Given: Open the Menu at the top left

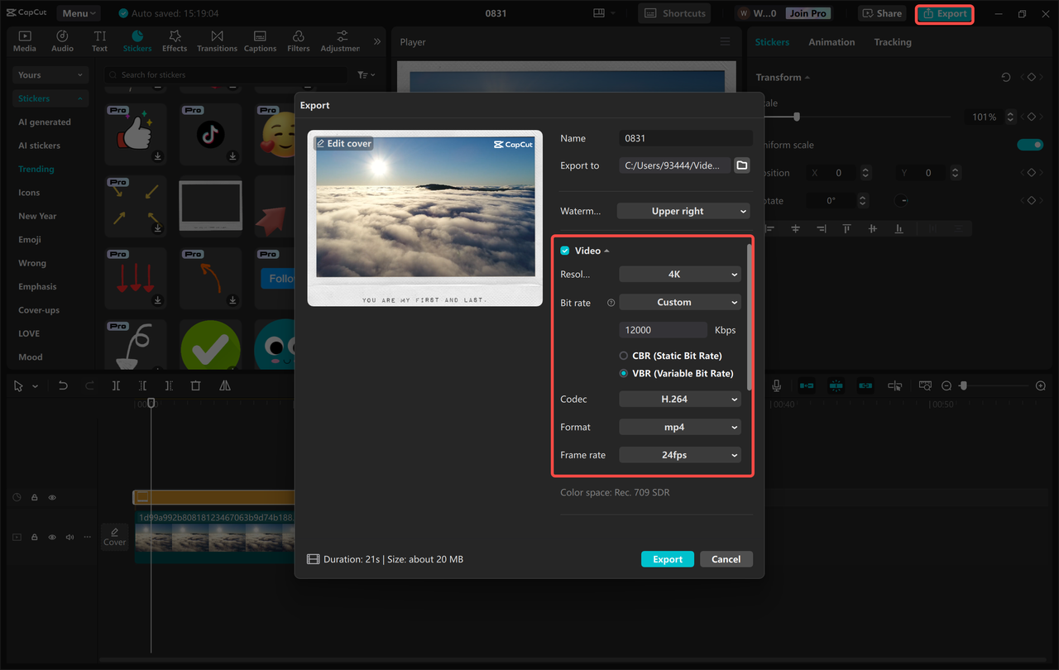Looking at the screenshot, I should click(78, 12).
